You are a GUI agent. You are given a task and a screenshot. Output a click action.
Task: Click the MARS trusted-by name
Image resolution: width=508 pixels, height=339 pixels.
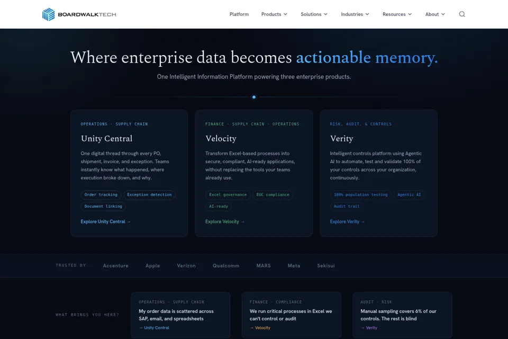264,266
